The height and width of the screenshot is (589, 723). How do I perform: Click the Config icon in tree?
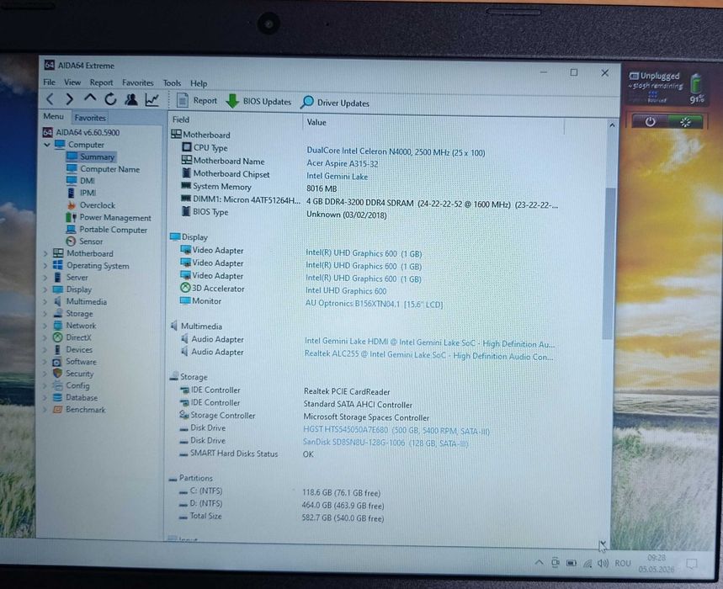coord(57,385)
